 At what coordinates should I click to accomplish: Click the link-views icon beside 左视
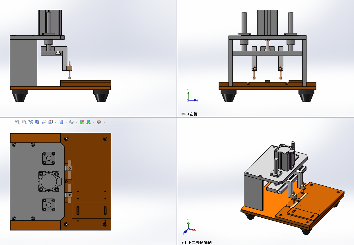pos(184,114)
